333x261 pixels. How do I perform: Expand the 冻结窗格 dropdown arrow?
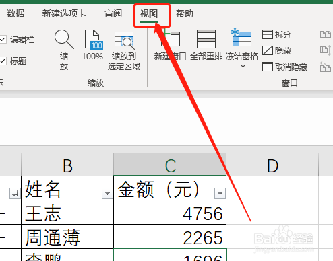[x=243, y=67]
